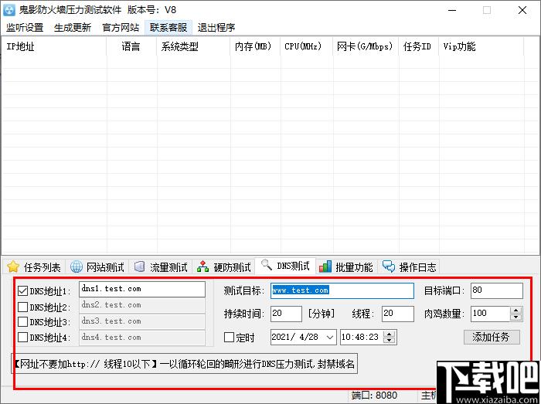Click the 线程 field showing 20

point(398,314)
